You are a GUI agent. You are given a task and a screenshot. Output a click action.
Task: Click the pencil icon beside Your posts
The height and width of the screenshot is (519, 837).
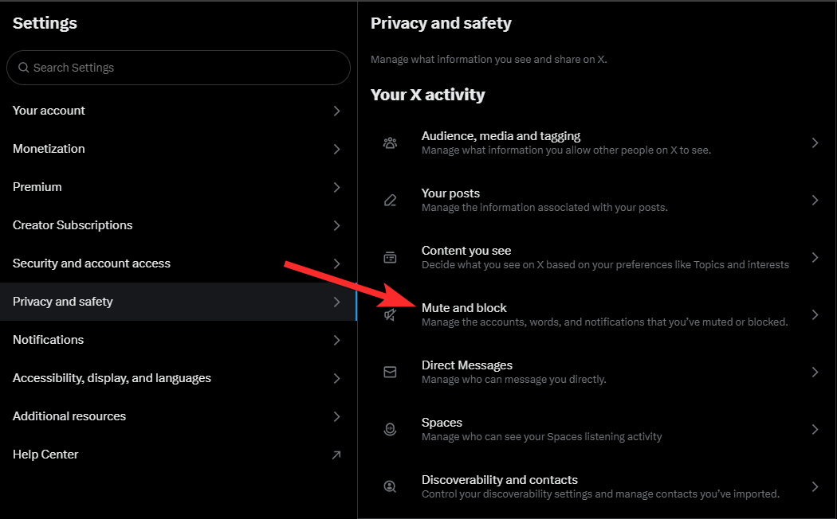coord(390,201)
